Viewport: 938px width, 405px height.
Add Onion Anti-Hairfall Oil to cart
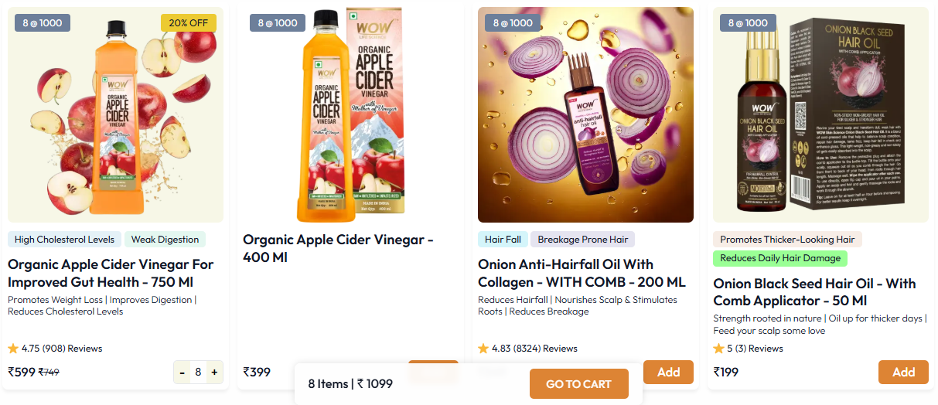(x=668, y=373)
